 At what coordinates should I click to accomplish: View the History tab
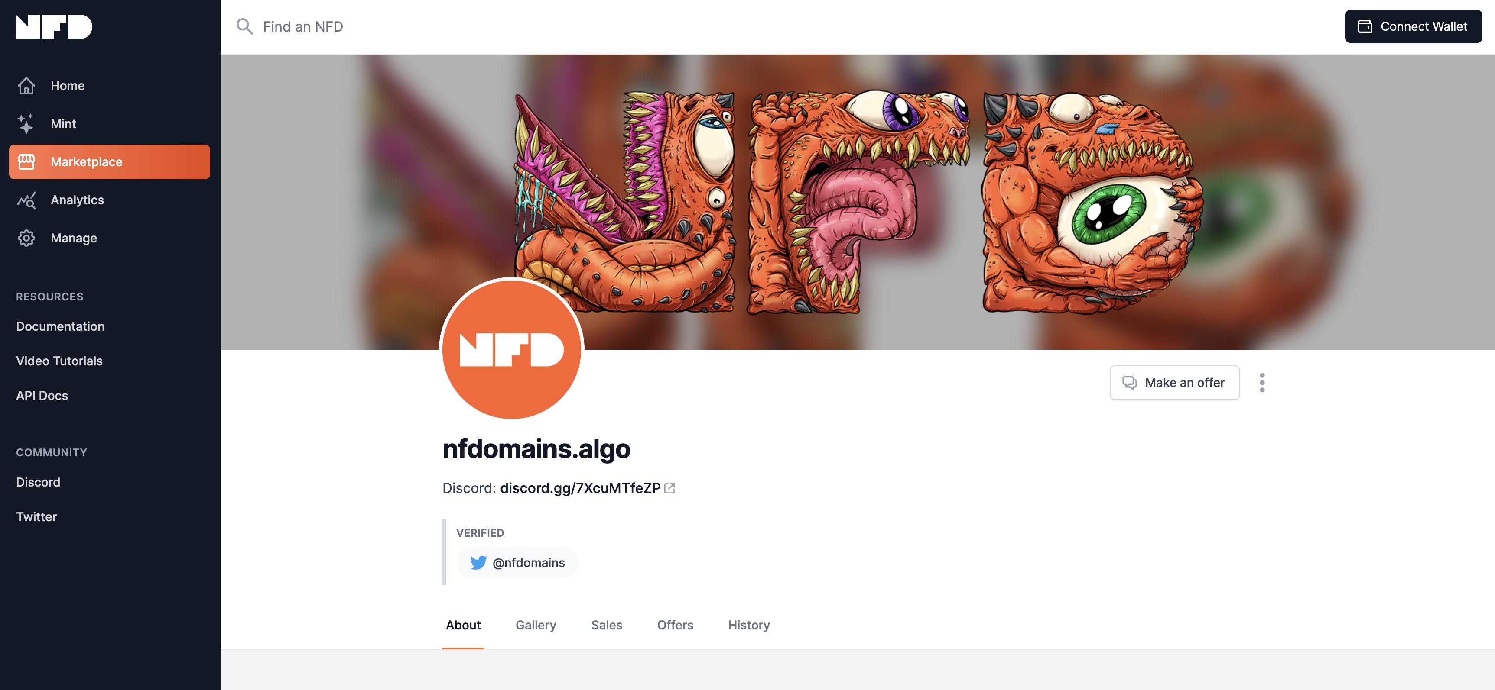click(x=749, y=625)
